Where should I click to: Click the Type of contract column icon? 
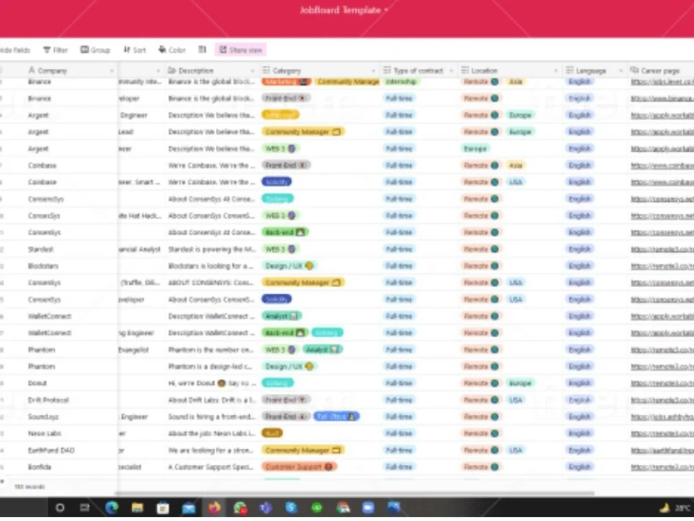(387, 70)
